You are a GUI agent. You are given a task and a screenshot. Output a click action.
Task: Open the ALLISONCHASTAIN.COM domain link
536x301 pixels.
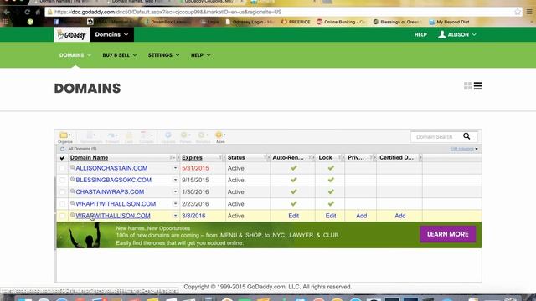click(111, 168)
